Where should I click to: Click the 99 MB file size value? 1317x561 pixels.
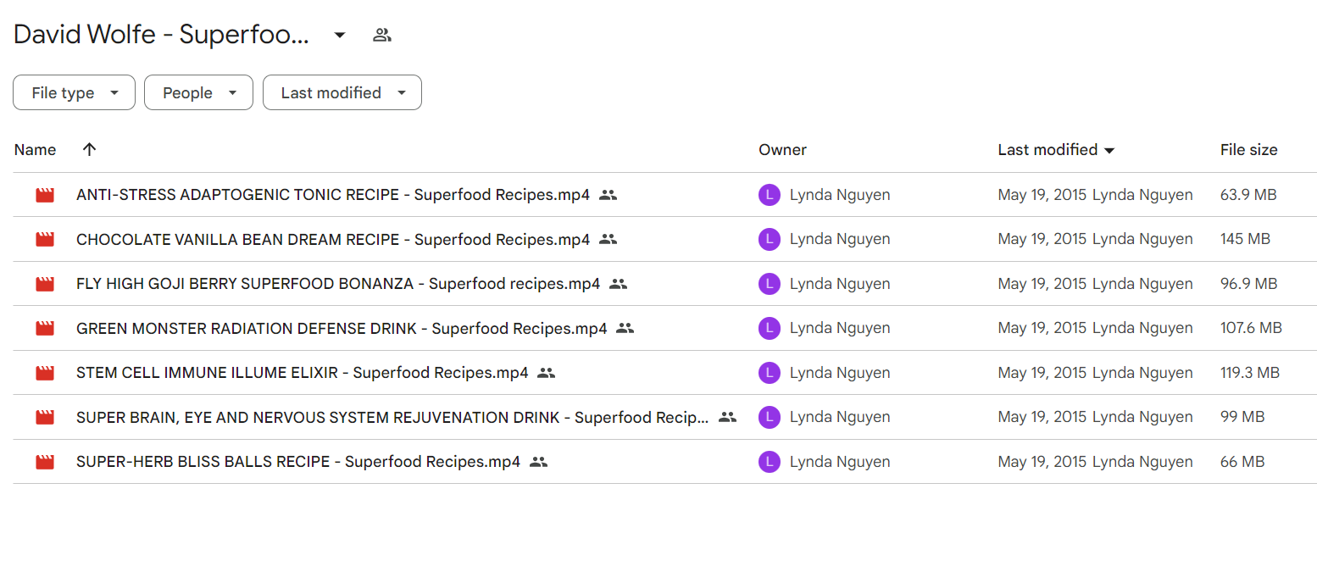click(1242, 417)
